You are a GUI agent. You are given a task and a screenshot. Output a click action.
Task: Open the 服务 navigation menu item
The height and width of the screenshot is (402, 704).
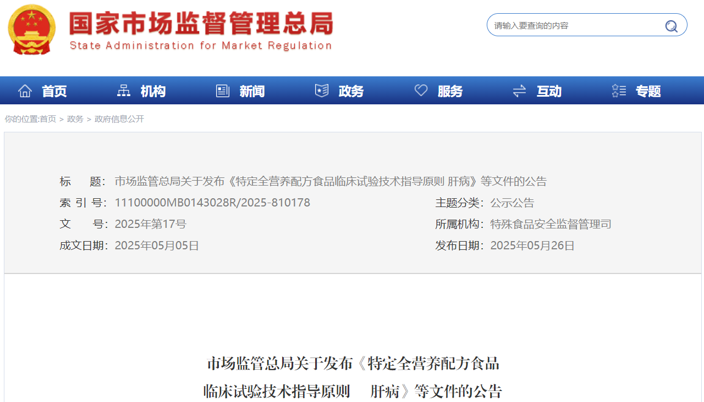pos(450,91)
